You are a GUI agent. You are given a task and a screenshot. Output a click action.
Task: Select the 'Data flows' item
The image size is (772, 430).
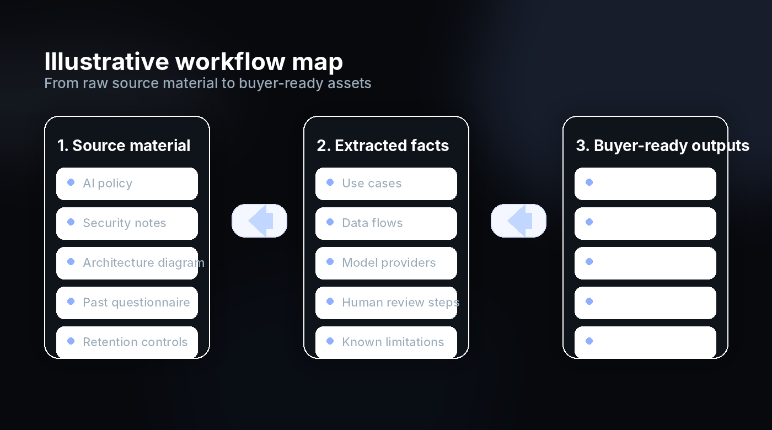(x=386, y=223)
